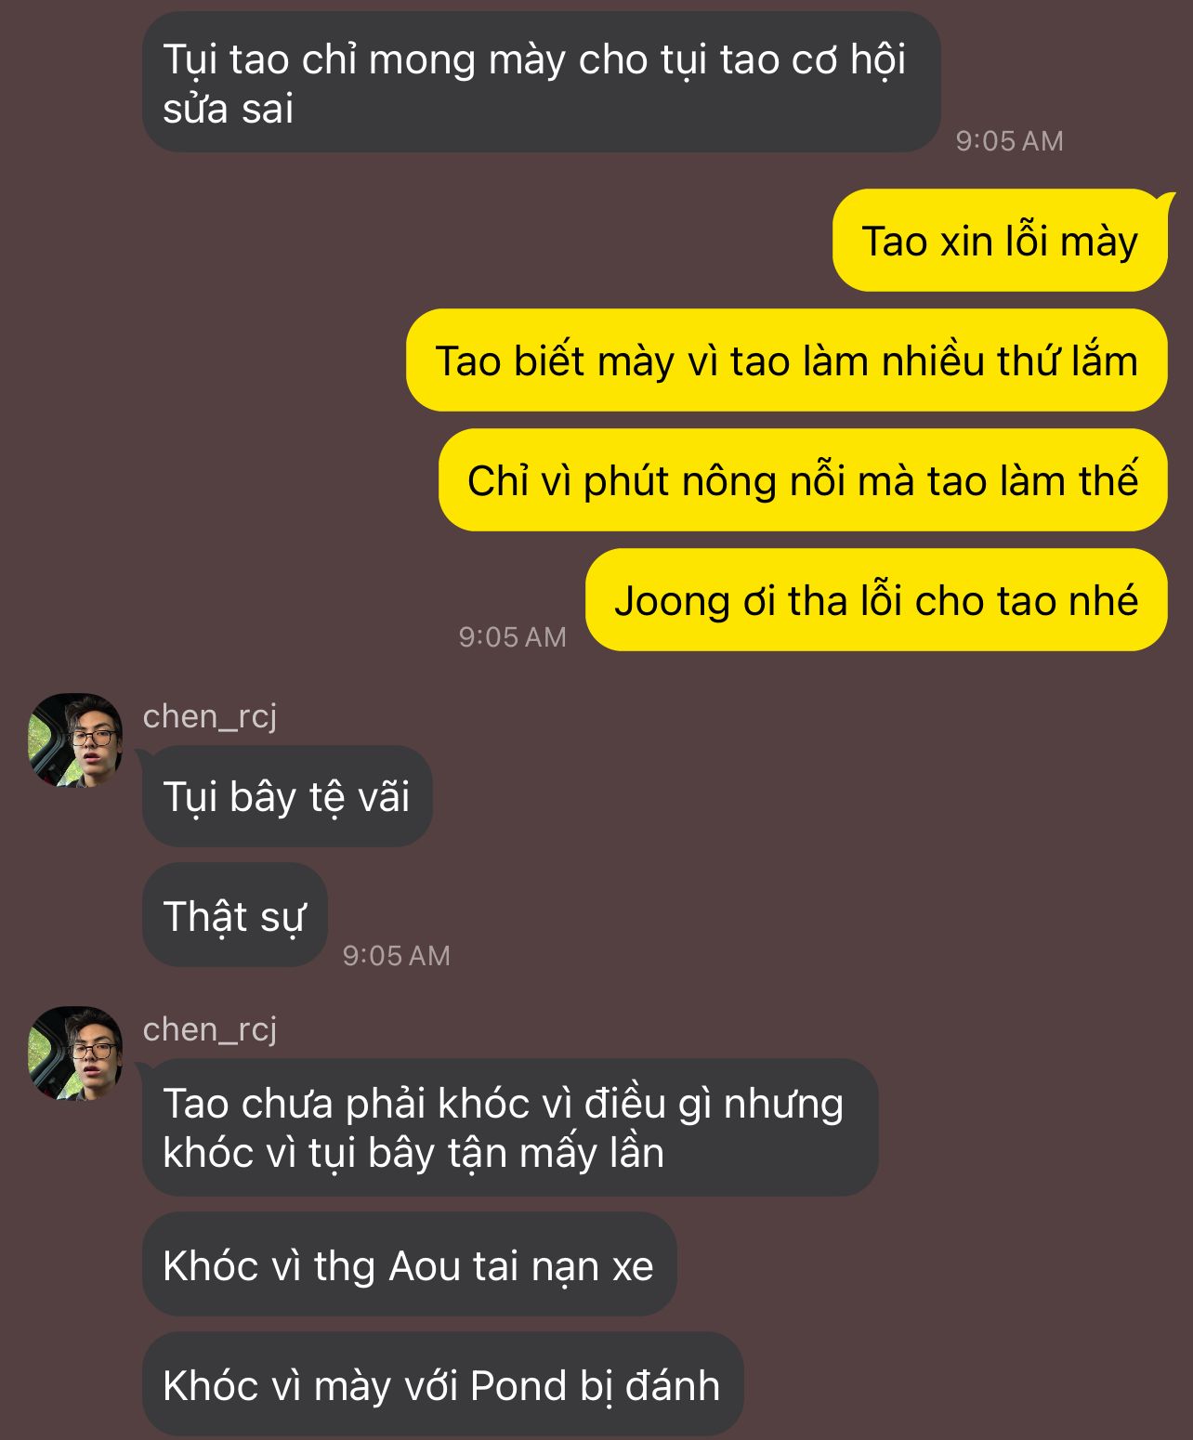Select the "Tao biết mày vì tao làm nhiều thứ lắm" bubble
The image size is (1193, 1440).
(786, 360)
